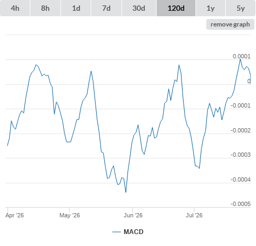Click the active 120d tab
This screenshot has width=256, height=246.
(176, 8)
